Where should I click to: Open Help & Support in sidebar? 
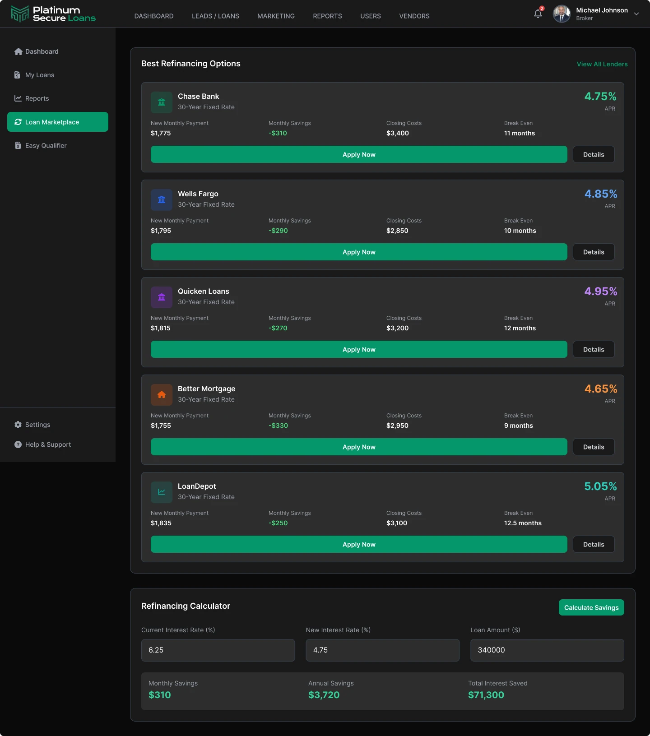coord(58,444)
